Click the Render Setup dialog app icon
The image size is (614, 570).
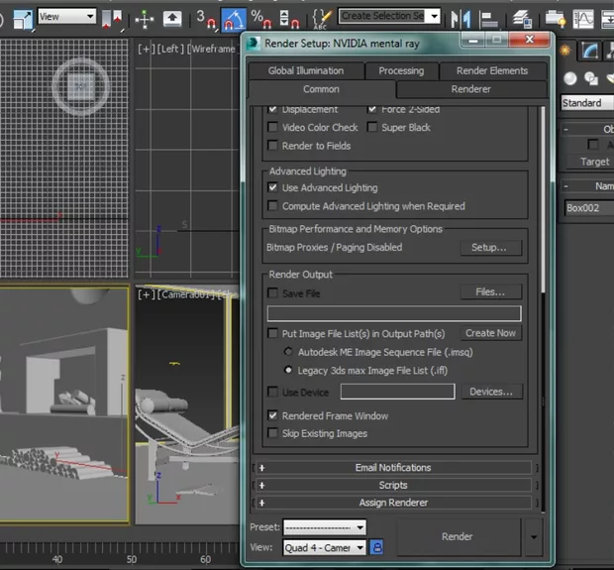[254, 43]
